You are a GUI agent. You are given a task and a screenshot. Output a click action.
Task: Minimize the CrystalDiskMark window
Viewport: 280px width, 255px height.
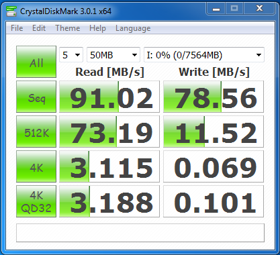[x=216, y=9]
